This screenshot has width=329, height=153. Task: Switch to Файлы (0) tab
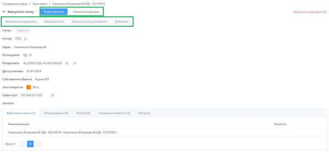click(83, 113)
